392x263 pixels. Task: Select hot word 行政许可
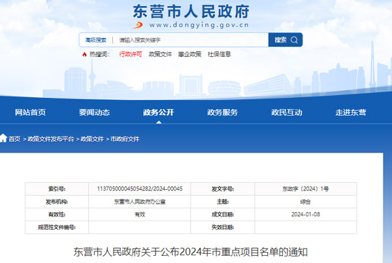click(131, 54)
